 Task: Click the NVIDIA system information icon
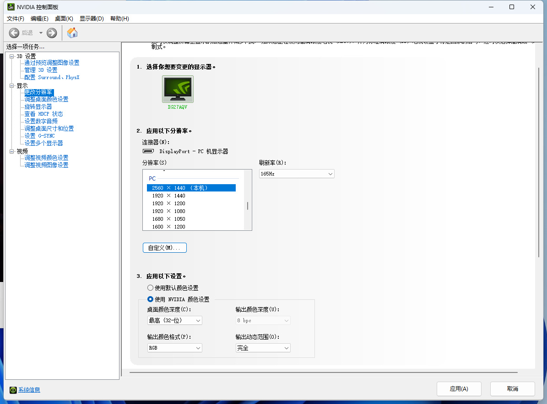click(13, 390)
